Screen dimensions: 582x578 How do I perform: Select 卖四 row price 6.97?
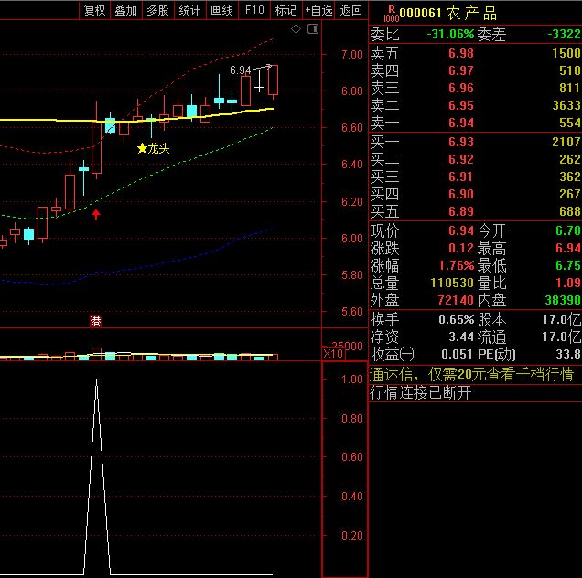(x=461, y=70)
